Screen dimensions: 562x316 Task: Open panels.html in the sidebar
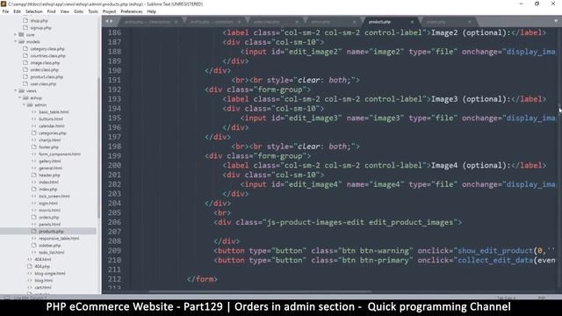[49, 224]
